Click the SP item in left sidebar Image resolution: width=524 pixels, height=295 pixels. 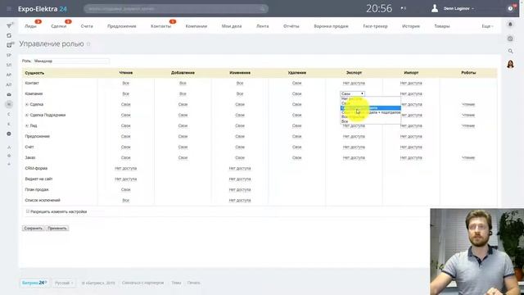(9, 55)
